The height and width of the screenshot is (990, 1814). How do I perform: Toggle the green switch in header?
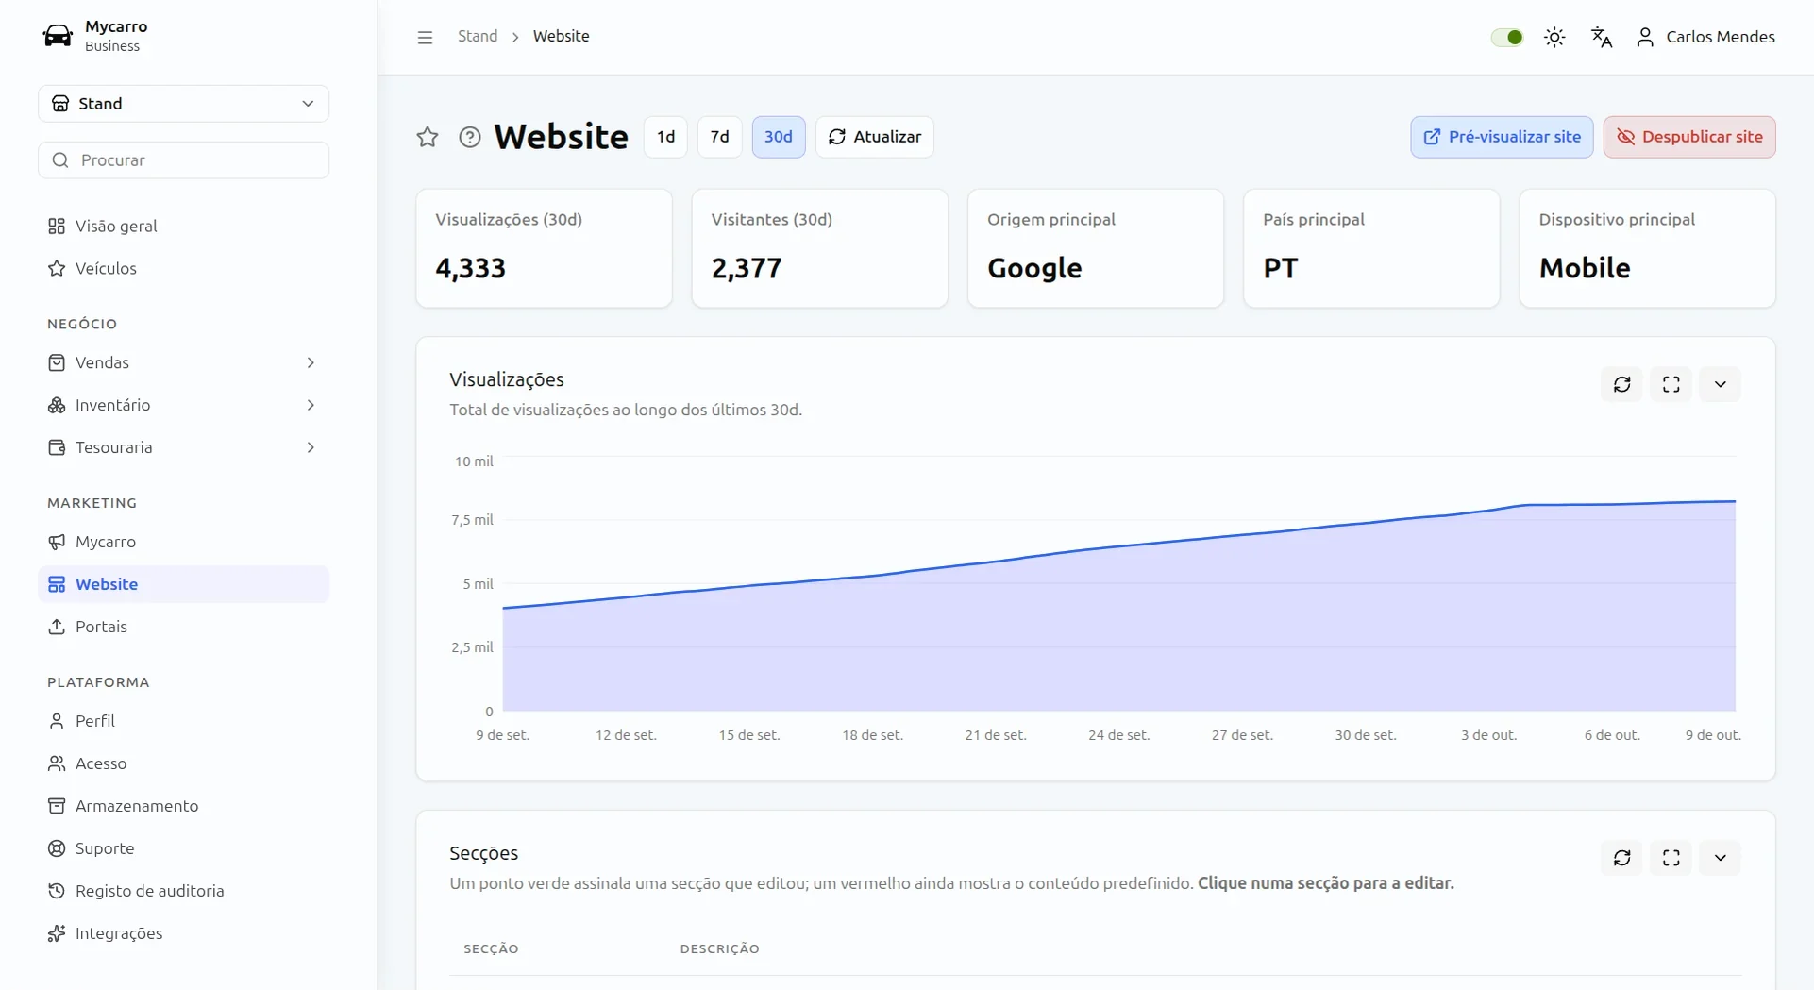point(1507,37)
